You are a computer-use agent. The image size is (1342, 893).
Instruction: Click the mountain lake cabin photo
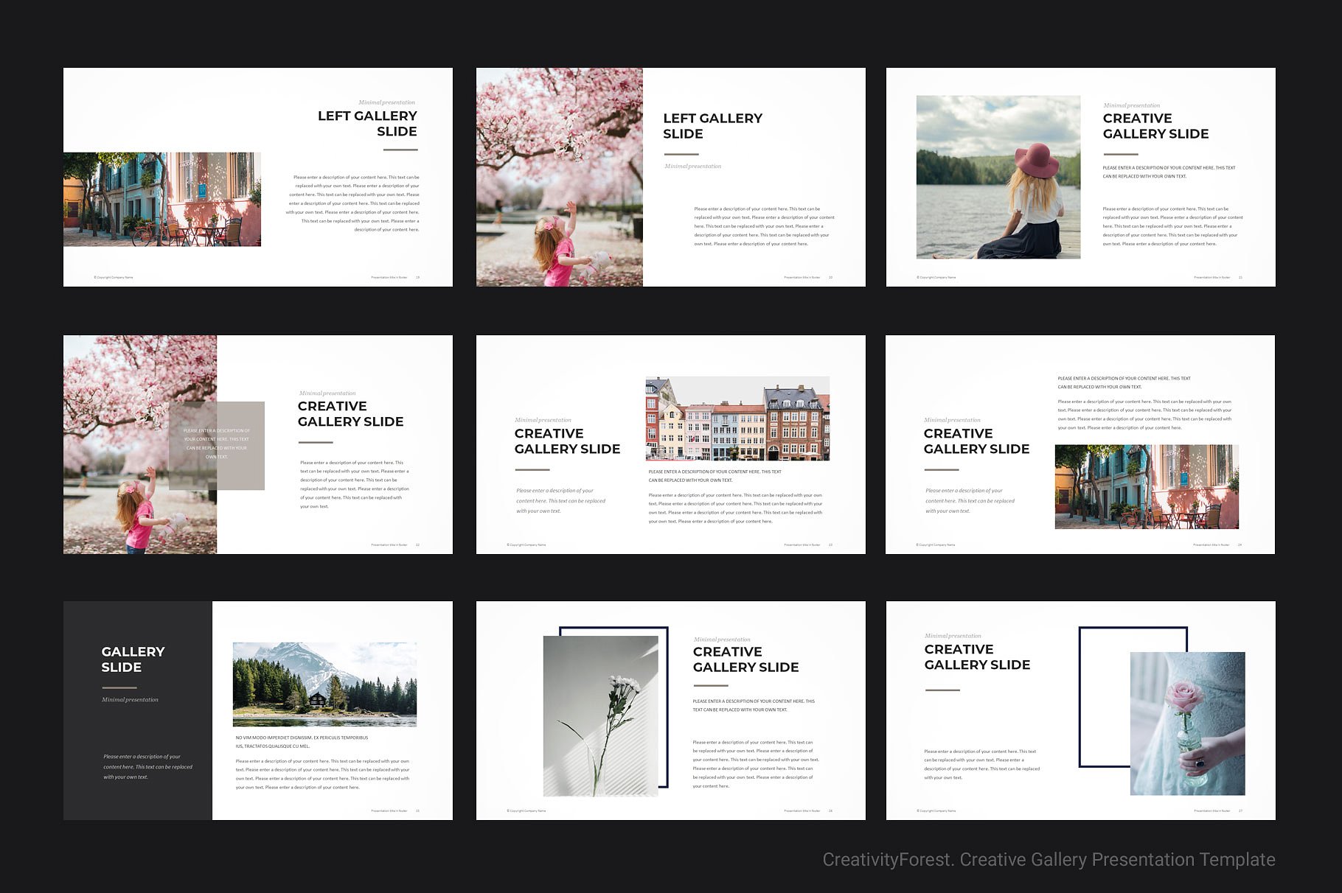click(x=324, y=685)
